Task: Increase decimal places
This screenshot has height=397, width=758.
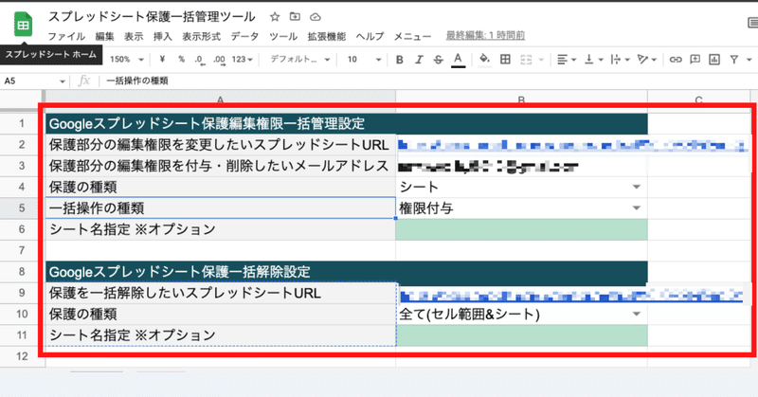Action: pos(219,60)
